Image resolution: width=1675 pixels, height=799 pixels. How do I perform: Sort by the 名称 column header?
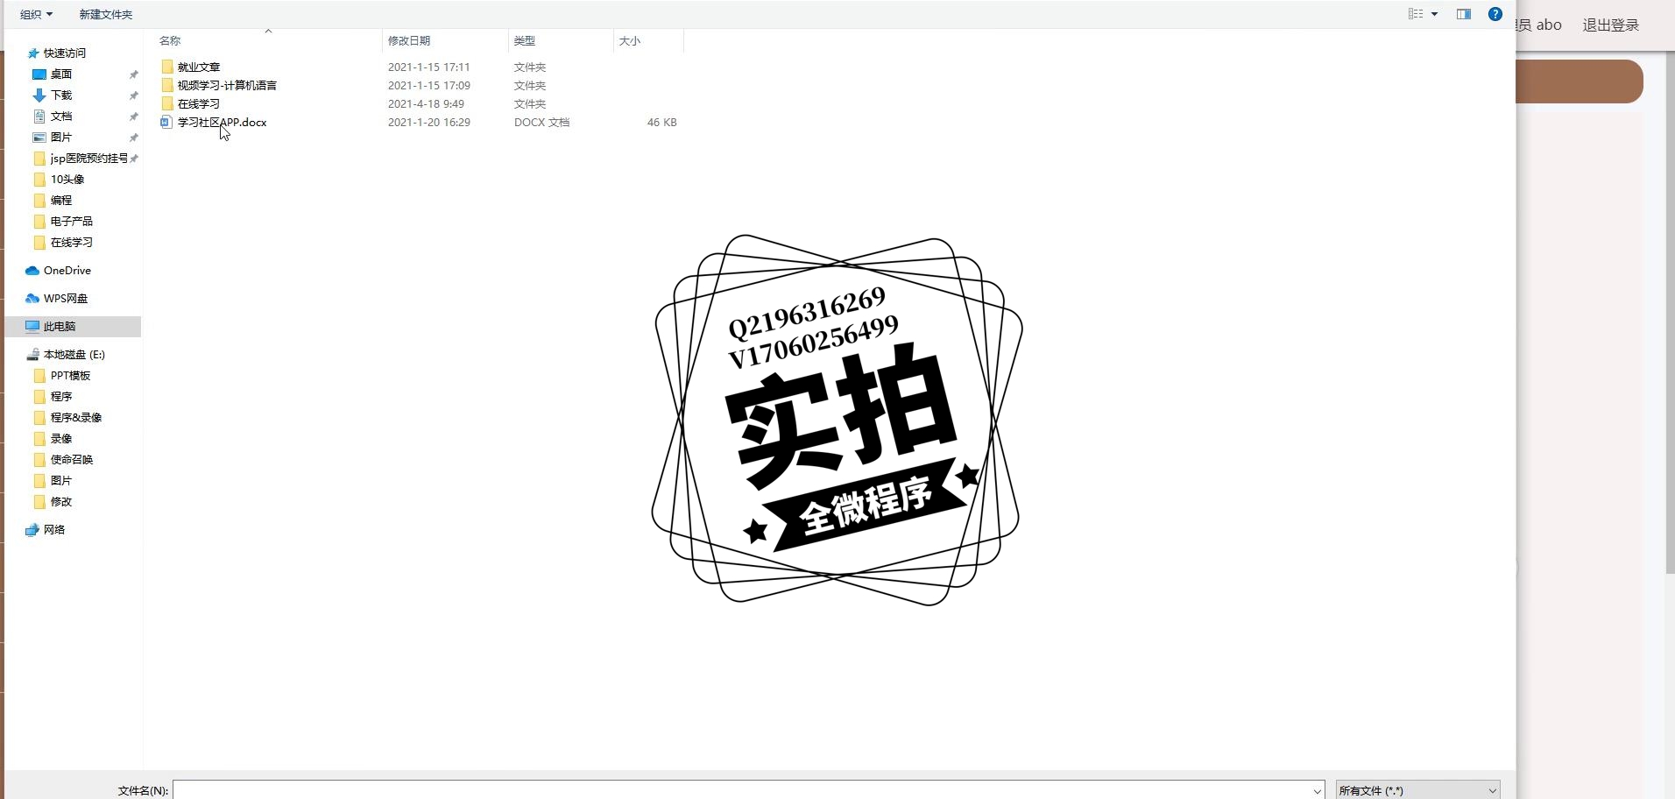pyautogui.click(x=170, y=40)
